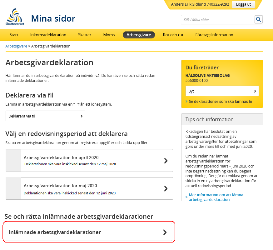The image size is (273, 250).
Task: Open Företagsinformation in the navigation bar
Action: (x=214, y=35)
